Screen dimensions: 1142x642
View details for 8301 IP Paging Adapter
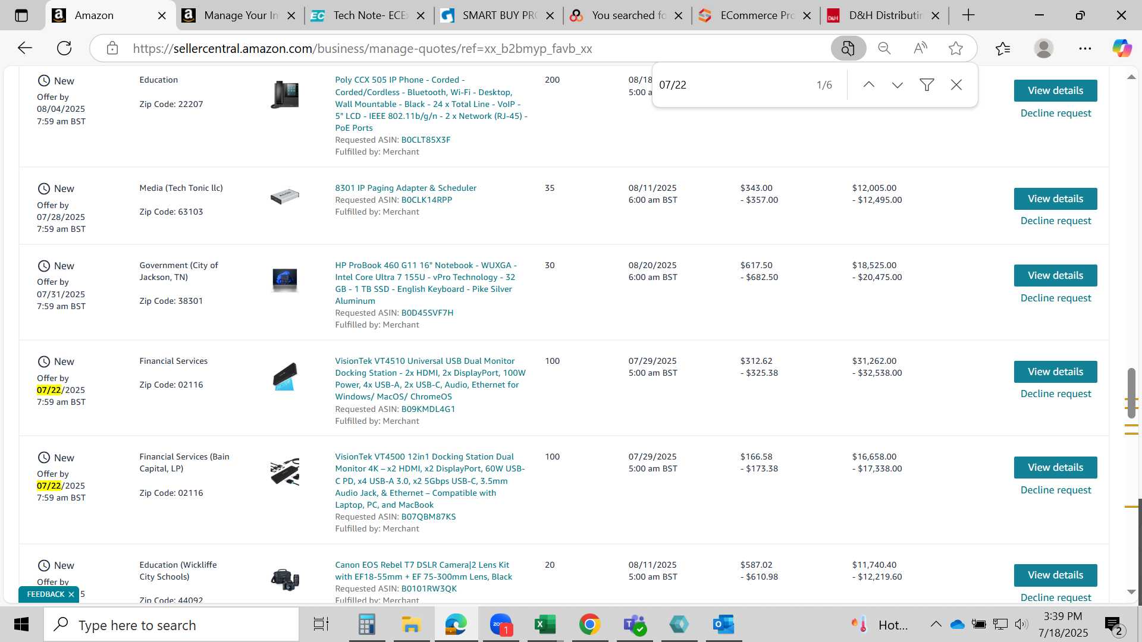click(1055, 199)
